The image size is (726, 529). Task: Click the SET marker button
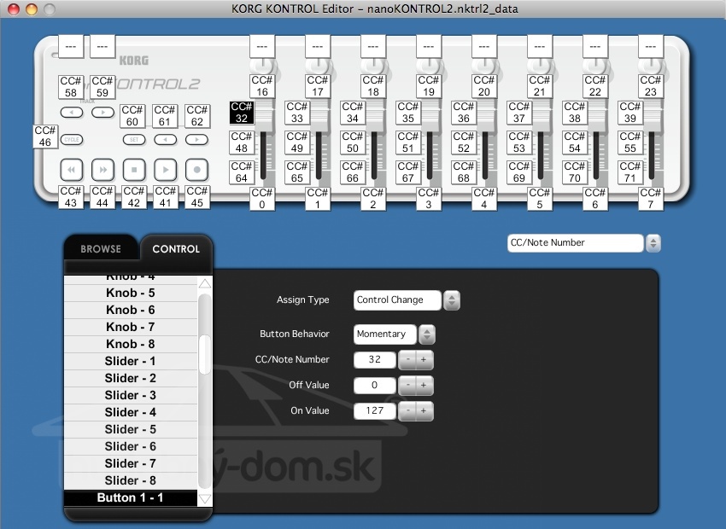click(133, 139)
